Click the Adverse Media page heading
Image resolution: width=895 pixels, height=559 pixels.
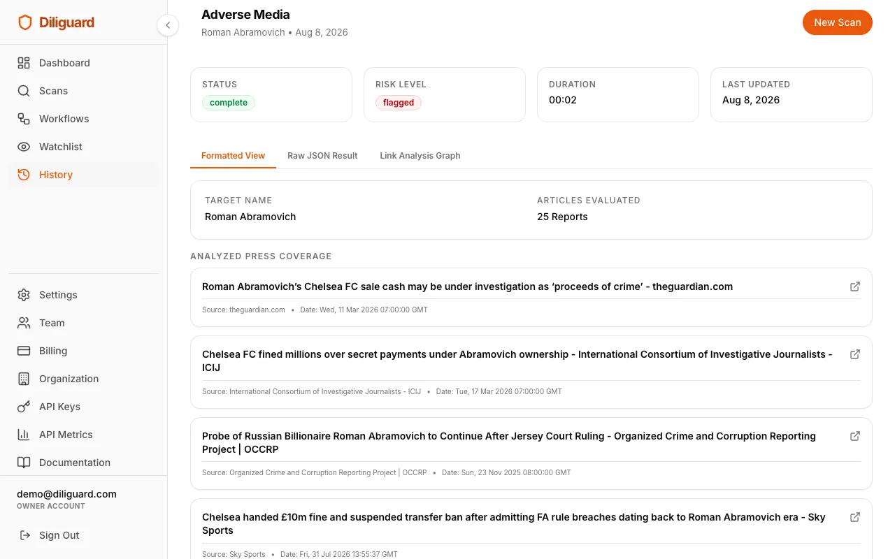[245, 14]
